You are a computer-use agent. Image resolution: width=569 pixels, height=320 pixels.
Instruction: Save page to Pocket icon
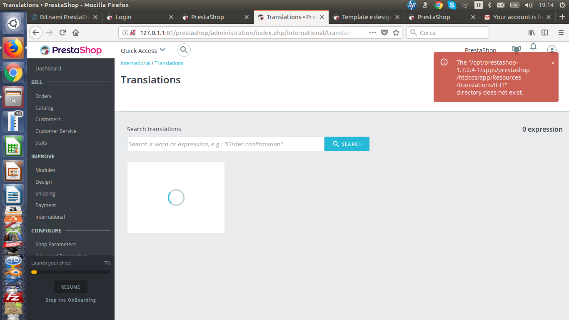384,32
